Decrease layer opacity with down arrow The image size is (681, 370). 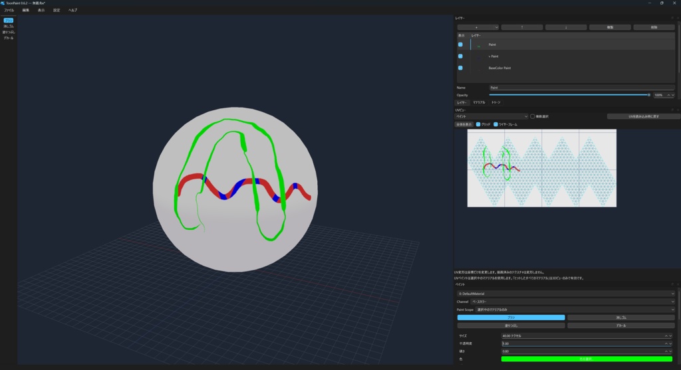pos(673,95)
